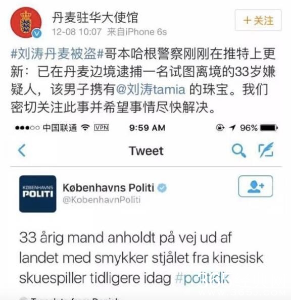Tap the @KobenhavnPoliti handle
291x300 pixels.
click(102, 199)
